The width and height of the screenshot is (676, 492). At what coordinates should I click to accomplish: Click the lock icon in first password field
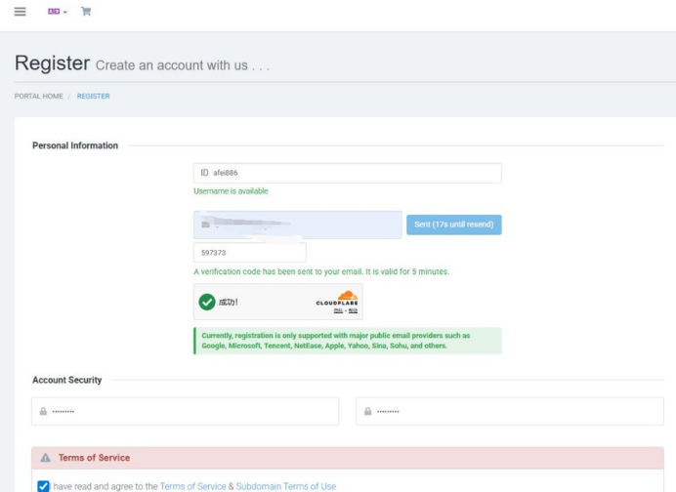click(x=43, y=411)
